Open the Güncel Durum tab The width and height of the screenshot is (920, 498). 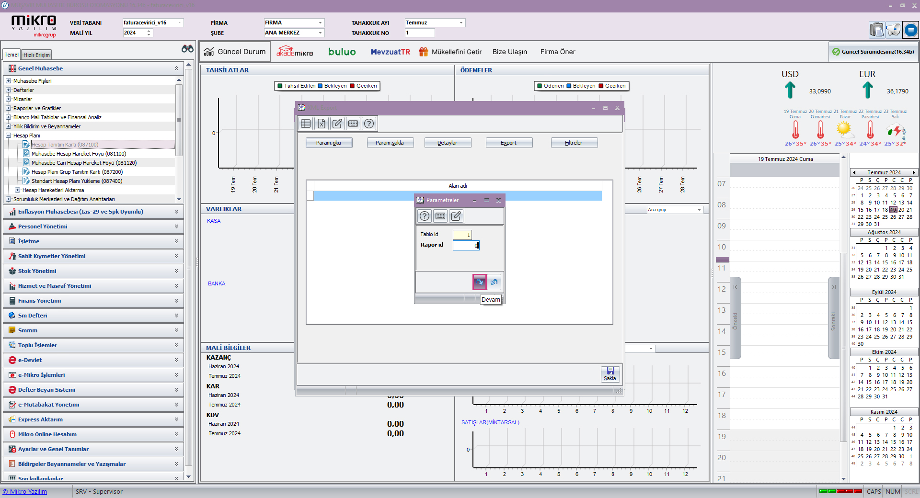coord(235,52)
